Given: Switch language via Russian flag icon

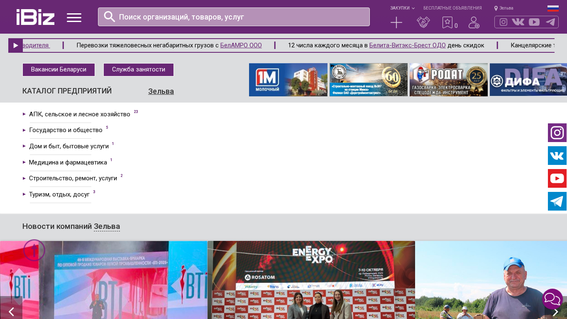Looking at the screenshot, I should (x=553, y=8).
